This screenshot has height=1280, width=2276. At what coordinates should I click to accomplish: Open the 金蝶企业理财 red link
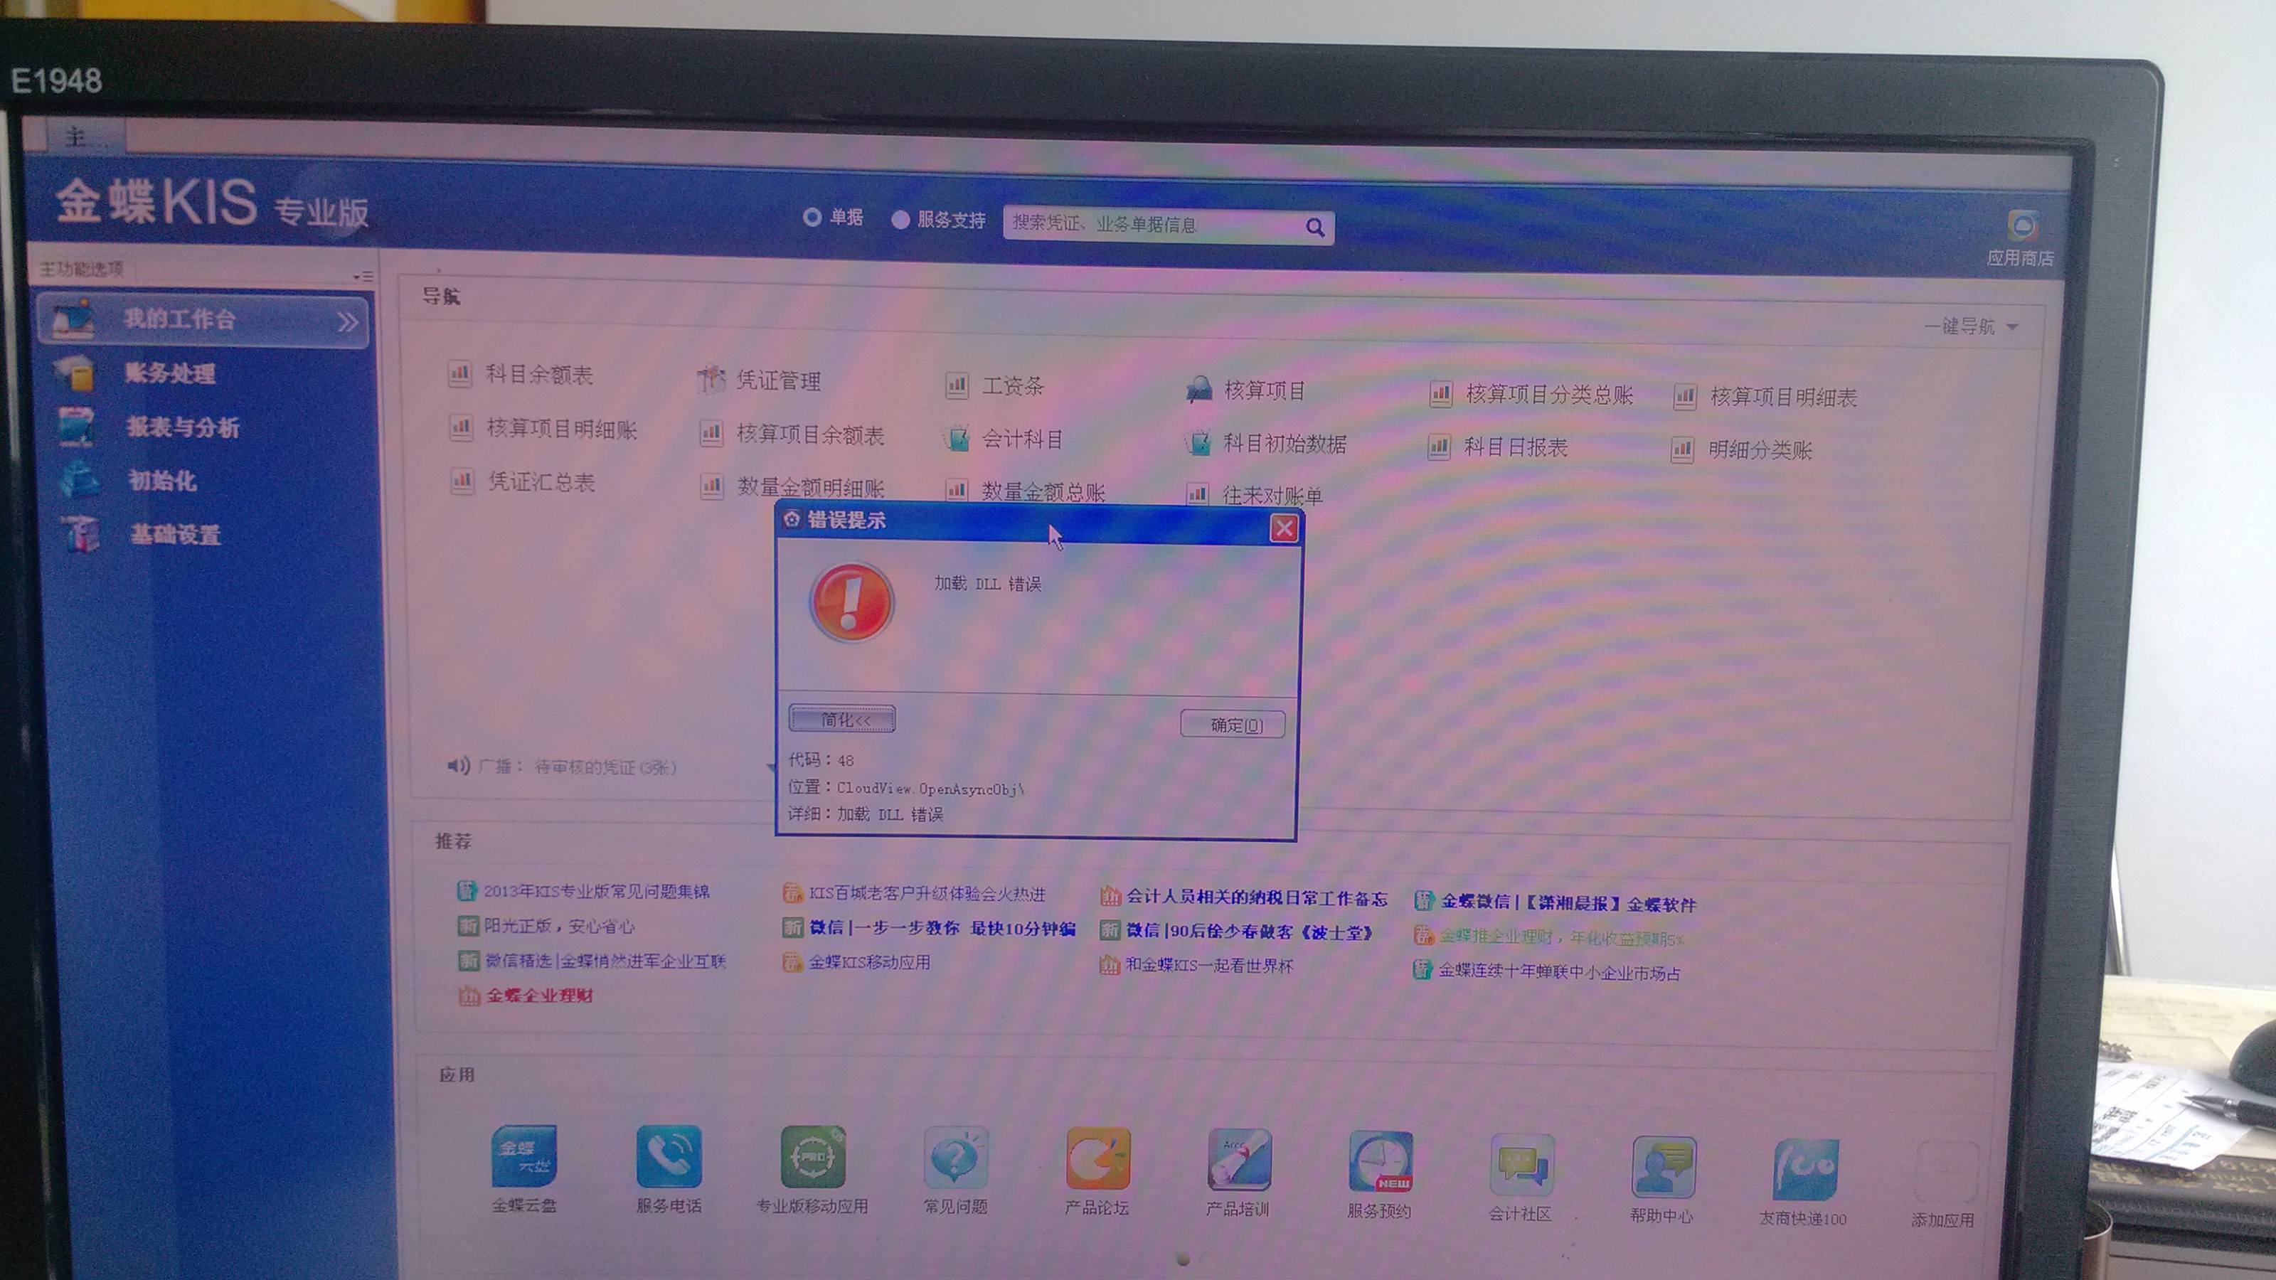tap(539, 996)
